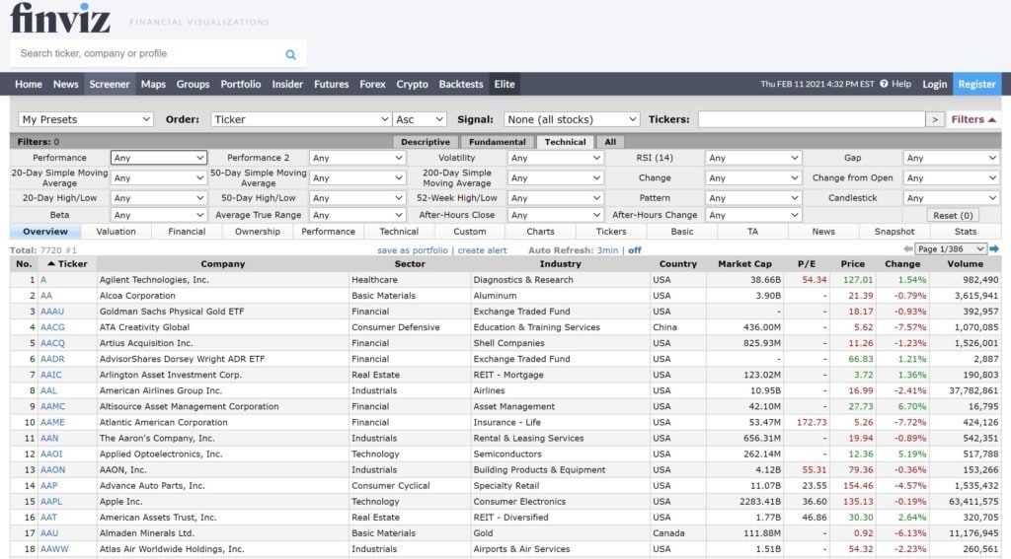Sort by Sector column header
Viewport: 1011px width, 559px height.
(410, 263)
